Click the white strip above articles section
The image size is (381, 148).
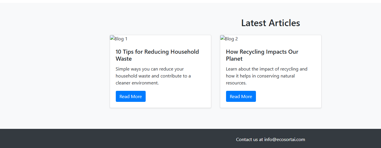pyautogui.click(x=190, y=1)
